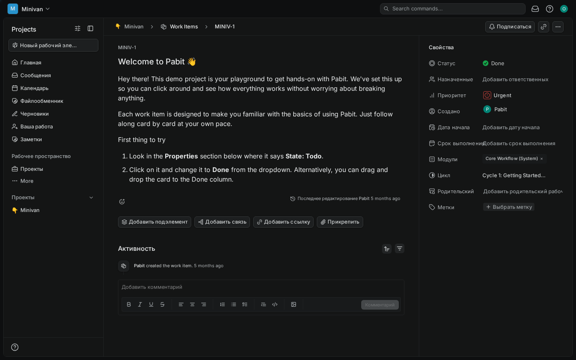The height and width of the screenshot is (360, 576).
Task: Click the Прикрепить attach button
Action: pyautogui.click(x=340, y=222)
